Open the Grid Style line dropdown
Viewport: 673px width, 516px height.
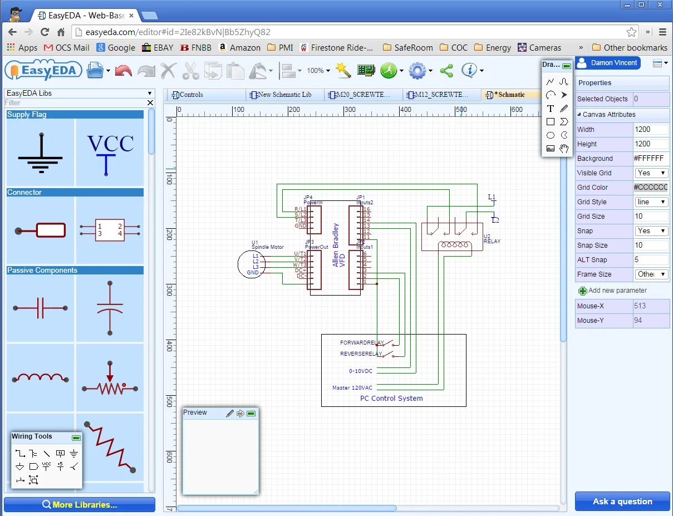(x=651, y=202)
